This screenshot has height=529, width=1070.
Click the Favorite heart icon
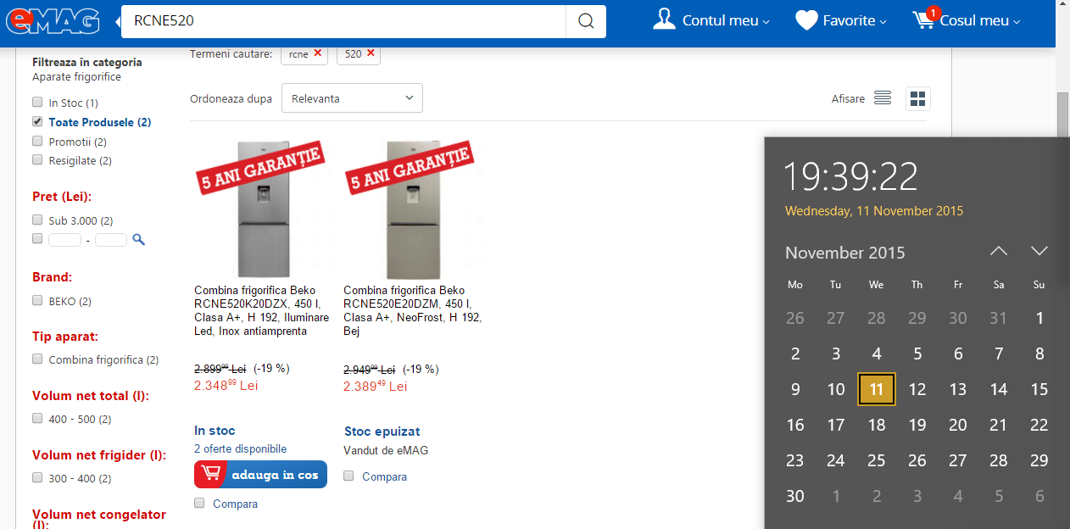click(x=806, y=20)
